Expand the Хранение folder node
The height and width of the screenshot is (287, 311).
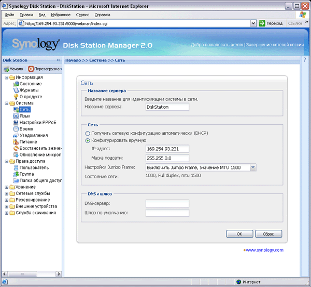(7, 187)
